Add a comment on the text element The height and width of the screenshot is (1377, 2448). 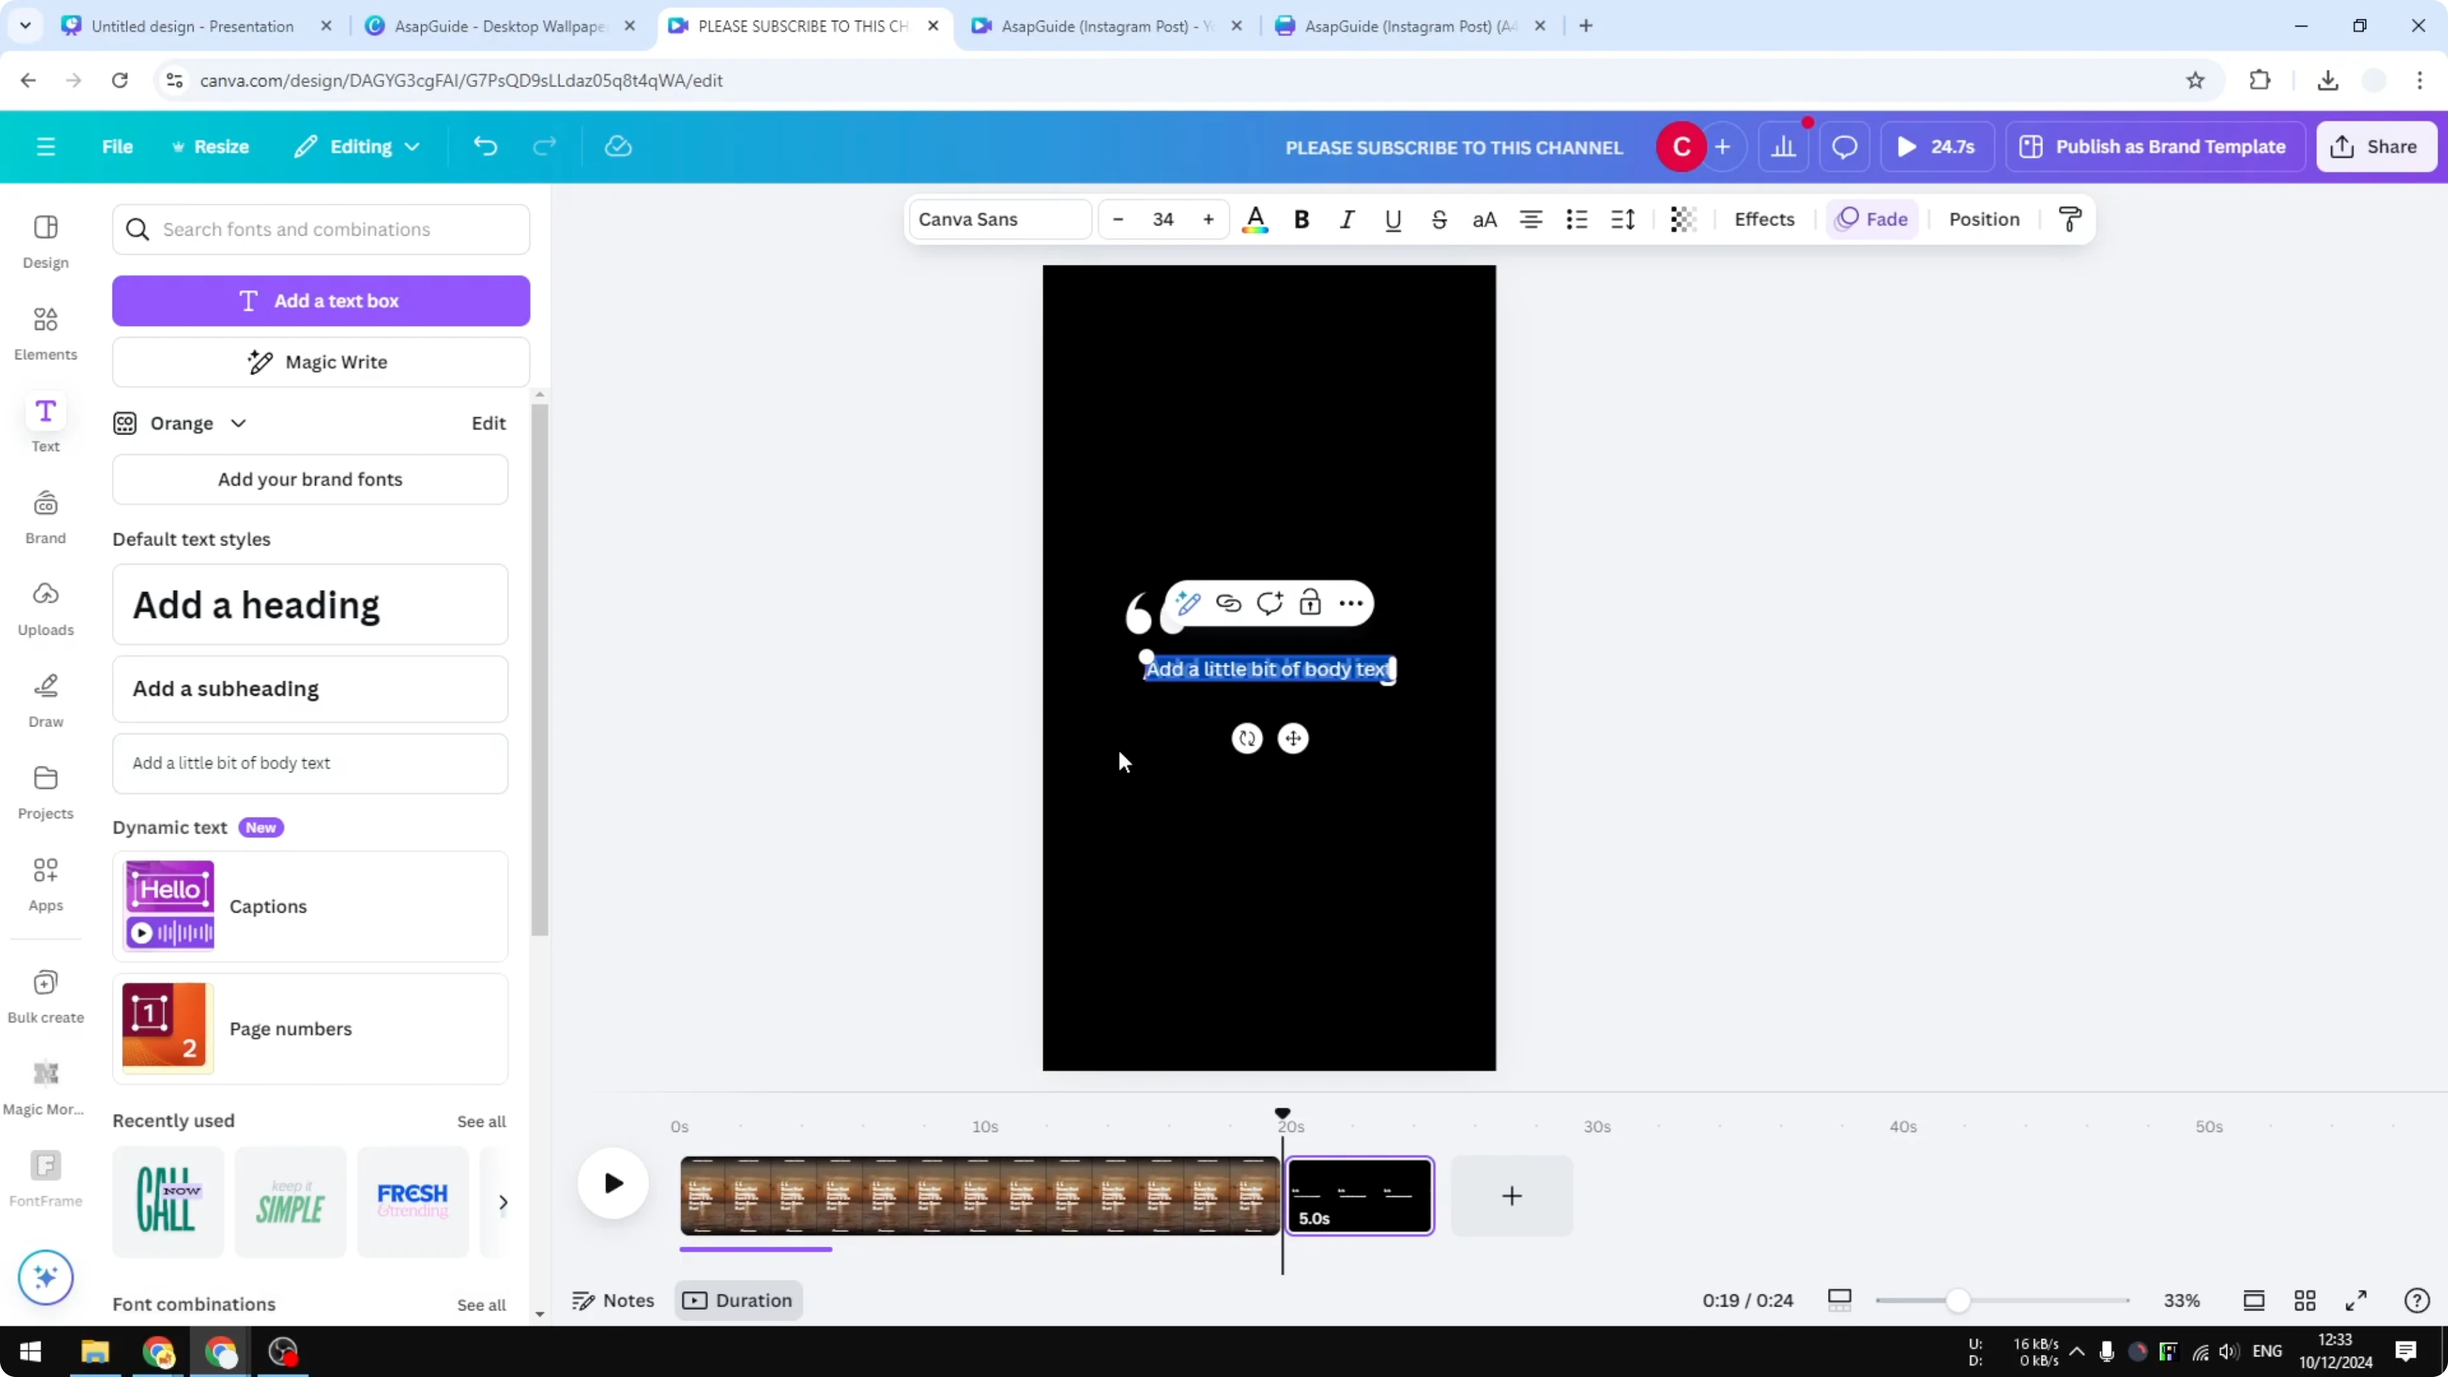1271,603
